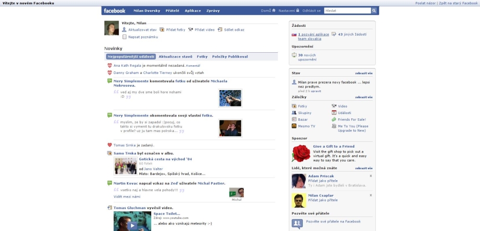
Task: Open Aplikace in the top navigation
Action: pyautogui.click(x=193, y=11)
